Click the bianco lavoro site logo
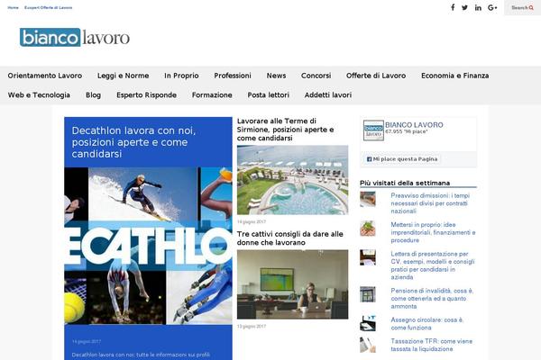The width and height of the screenshot is (541, 360). (75, 37)
